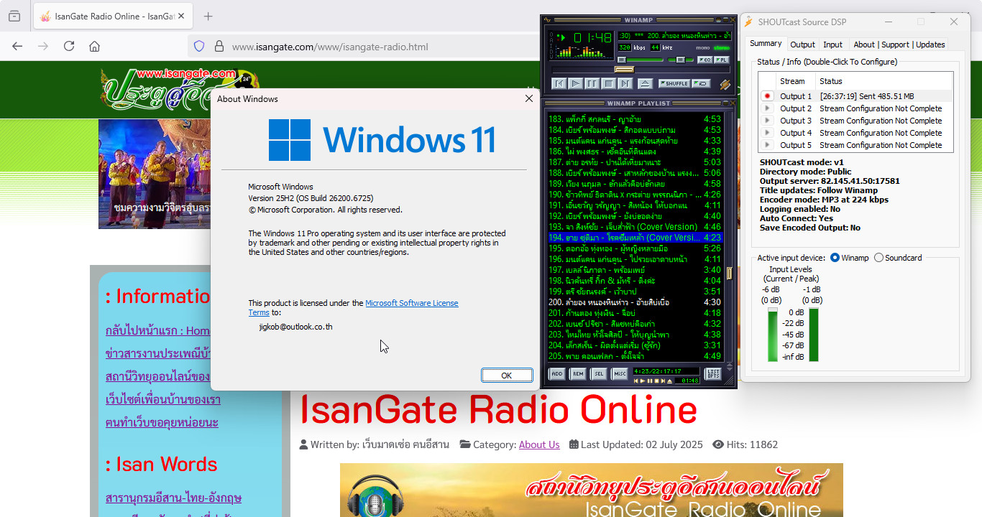This screenshot has width=982, height=517.
Task: Click OK in the About Windows dialog
Action: click(x=506, y=375)
